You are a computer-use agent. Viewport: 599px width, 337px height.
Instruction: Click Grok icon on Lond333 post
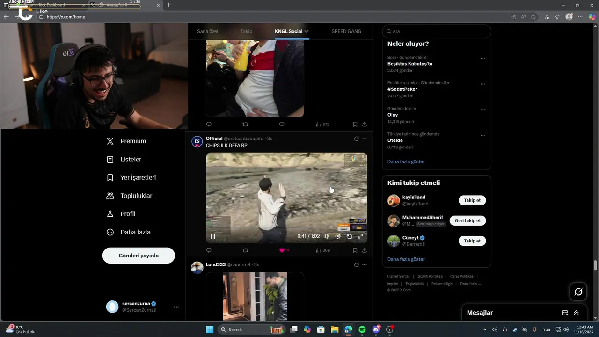(x=356, y=264)
